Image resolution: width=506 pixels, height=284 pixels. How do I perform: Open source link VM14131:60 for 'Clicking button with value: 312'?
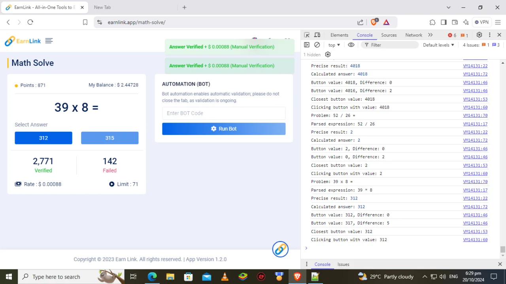tap(475, 240)
